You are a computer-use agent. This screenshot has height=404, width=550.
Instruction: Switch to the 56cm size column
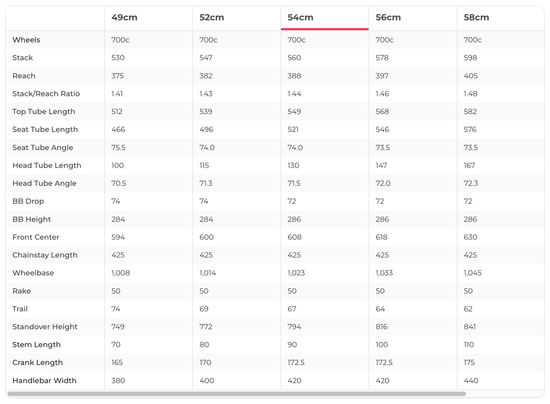[388, 18]
